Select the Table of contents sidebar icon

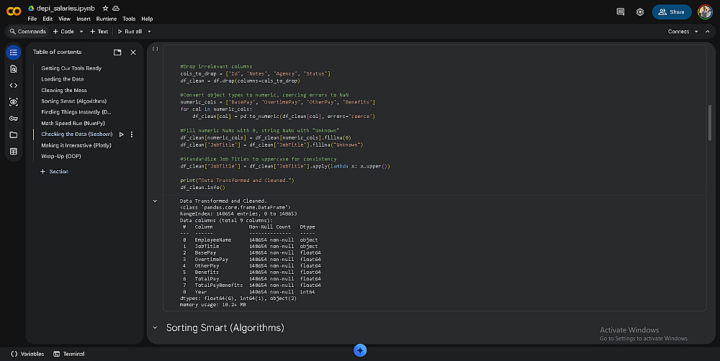(13, 52)
